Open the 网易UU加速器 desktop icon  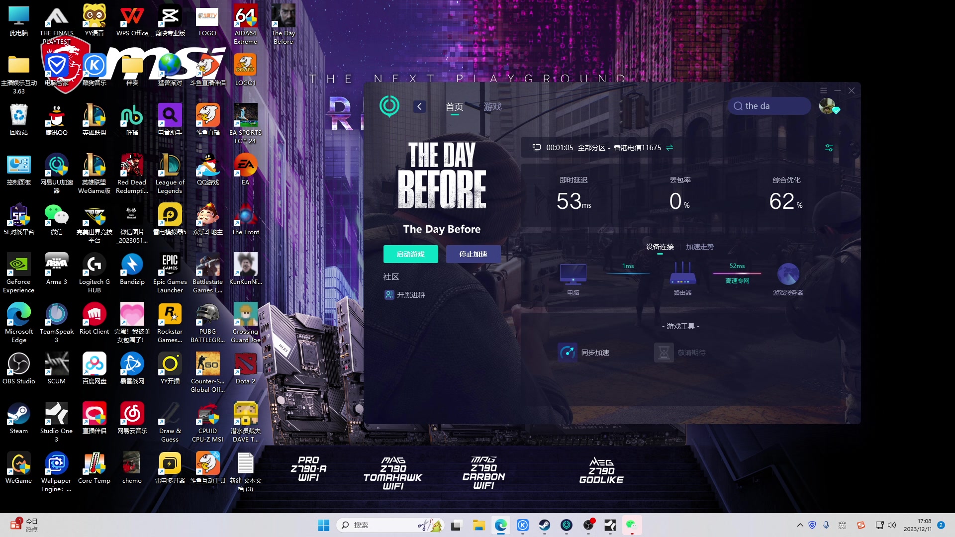click(57, 174)
